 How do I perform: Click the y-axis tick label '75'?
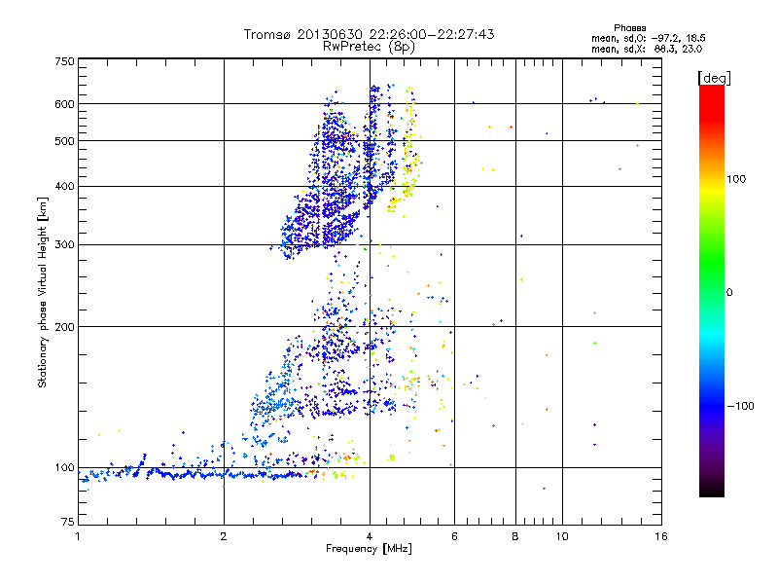tap(68, 522)
